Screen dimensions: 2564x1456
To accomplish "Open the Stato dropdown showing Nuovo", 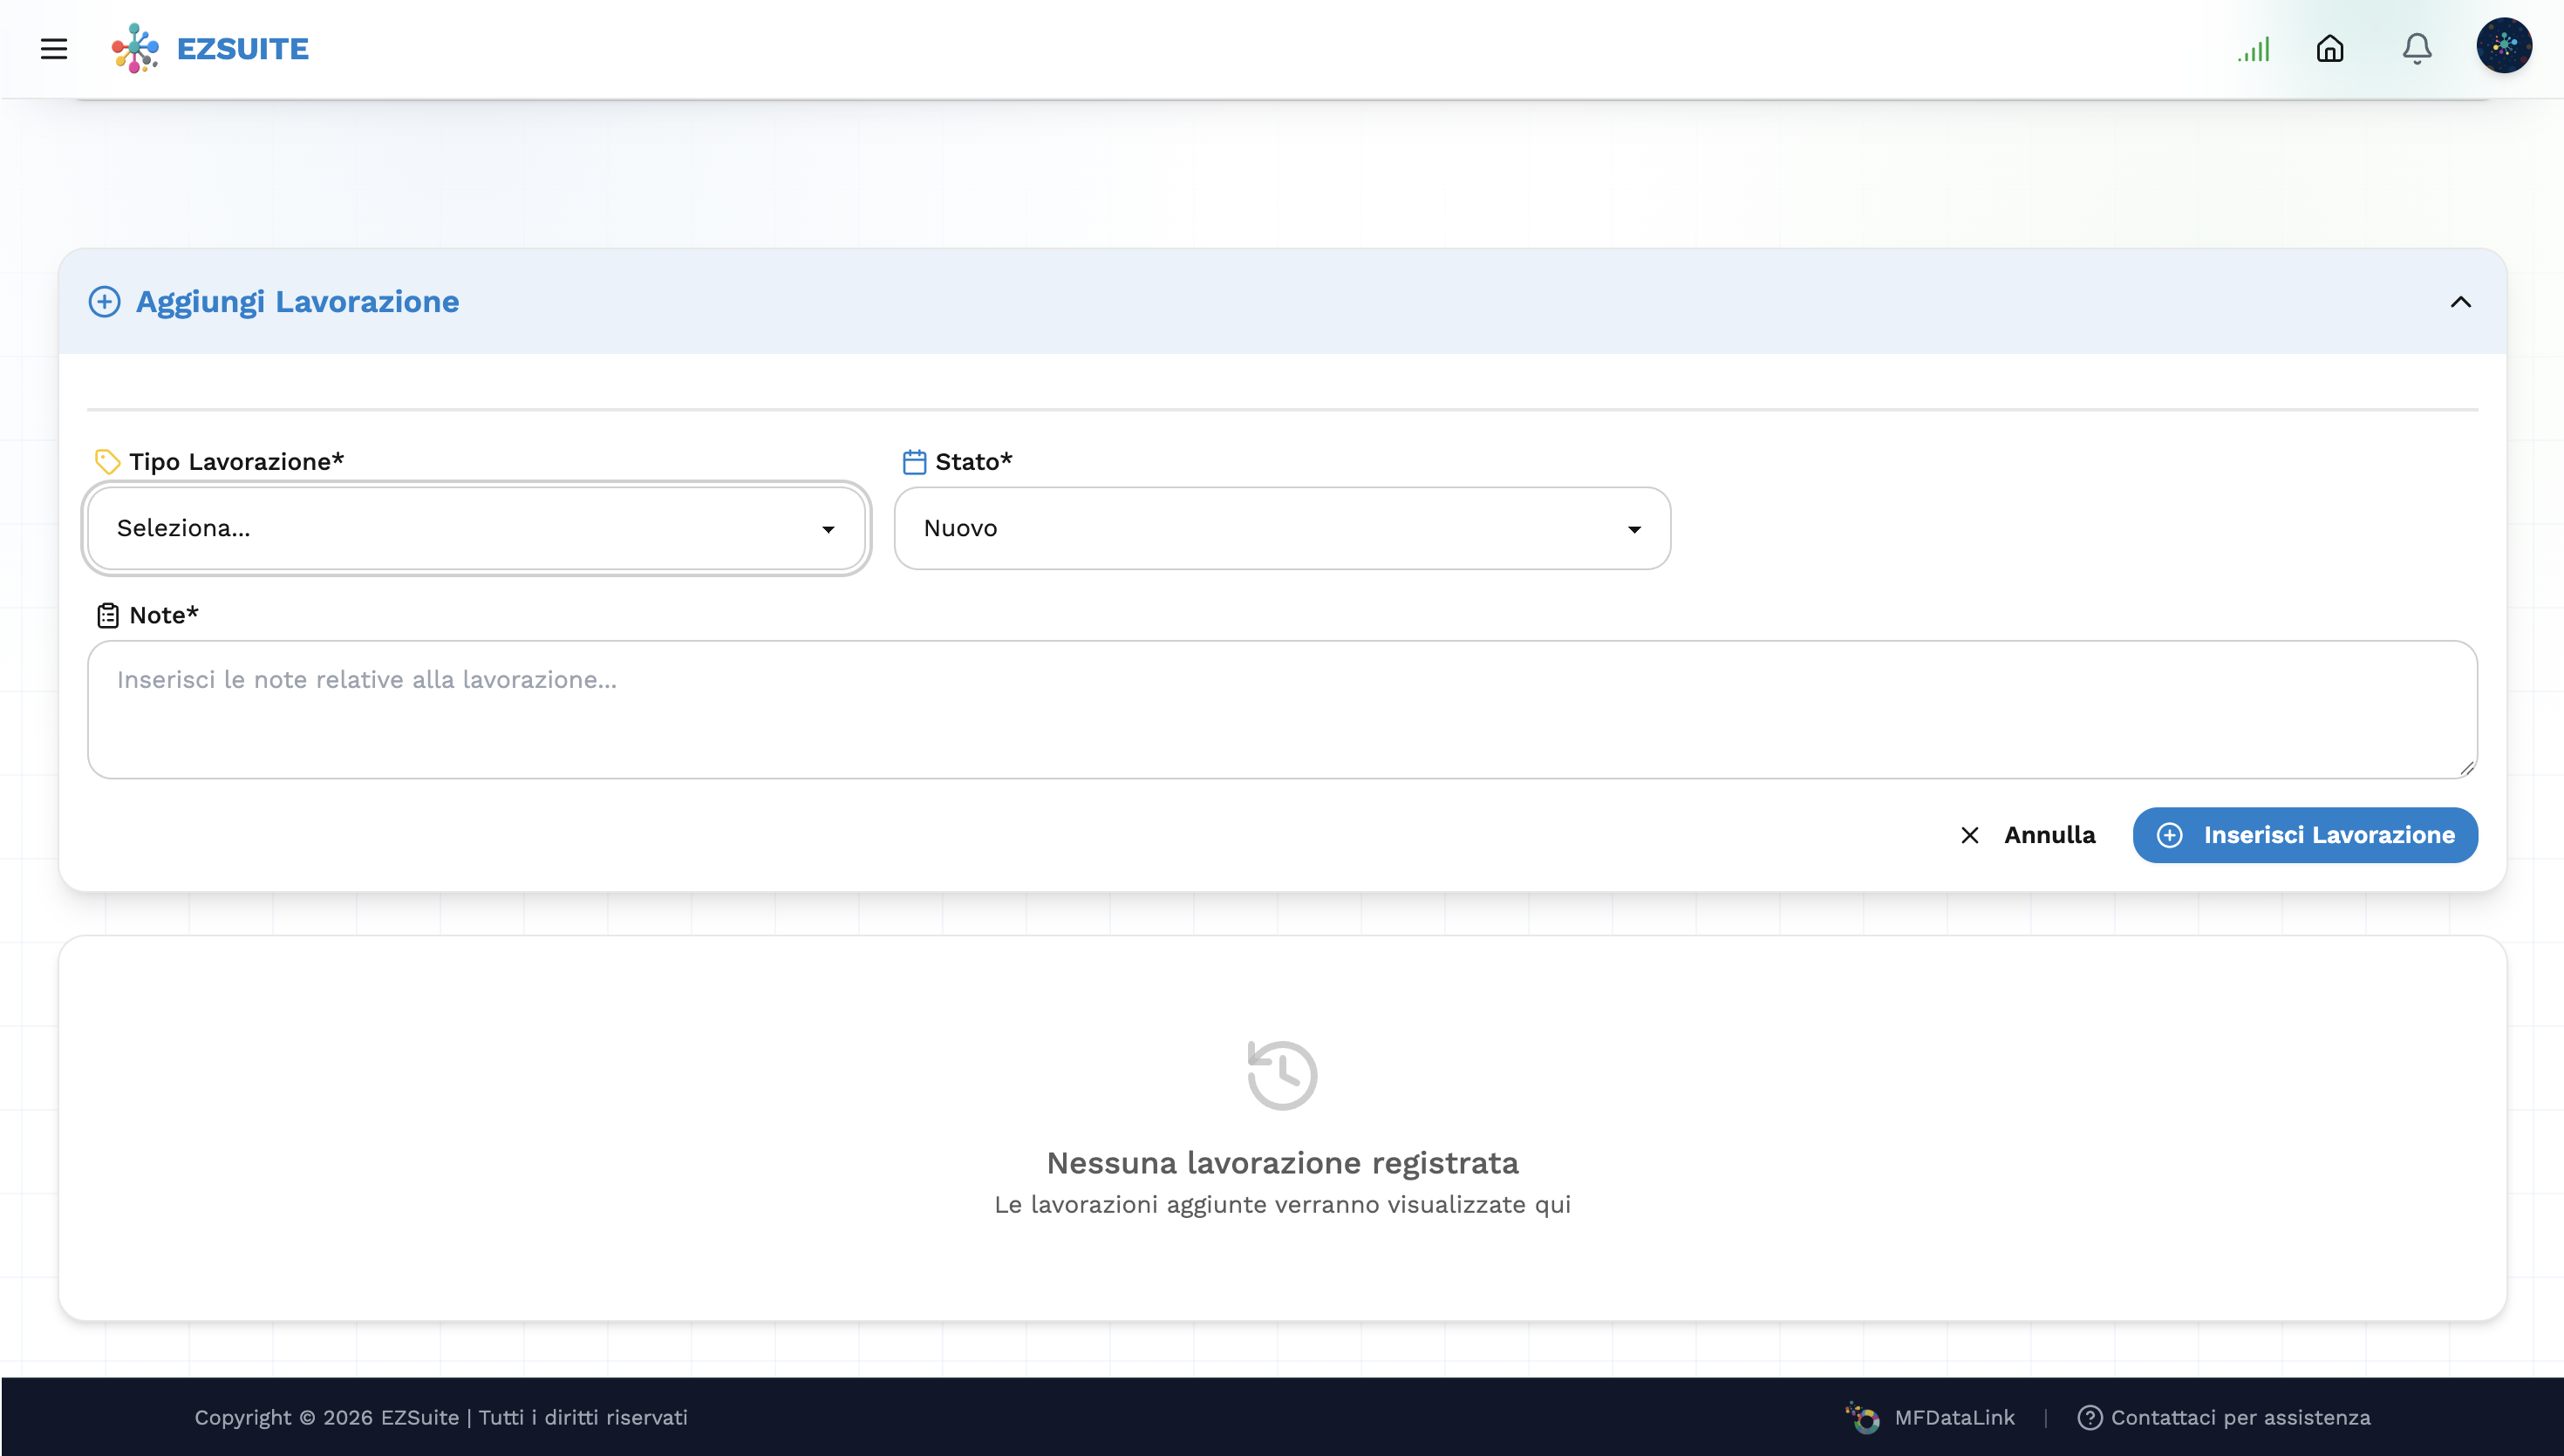I will [1282, 528].
